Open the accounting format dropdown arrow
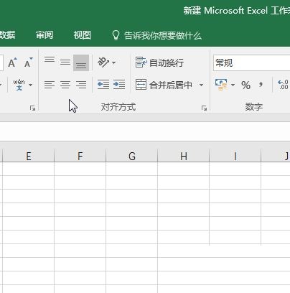This screenshot has height=293, width=290. tap(233, 85)
